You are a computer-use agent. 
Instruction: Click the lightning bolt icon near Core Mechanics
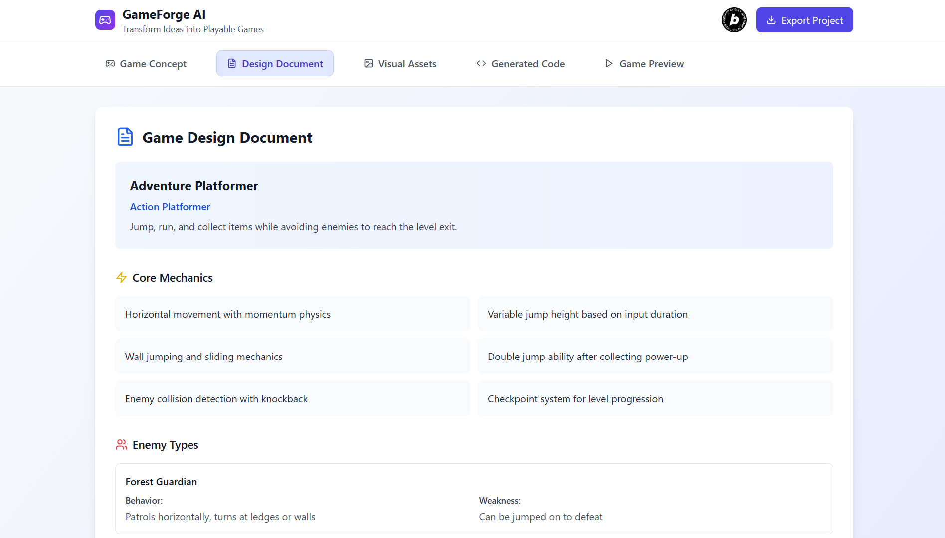[x=121, y=278]
